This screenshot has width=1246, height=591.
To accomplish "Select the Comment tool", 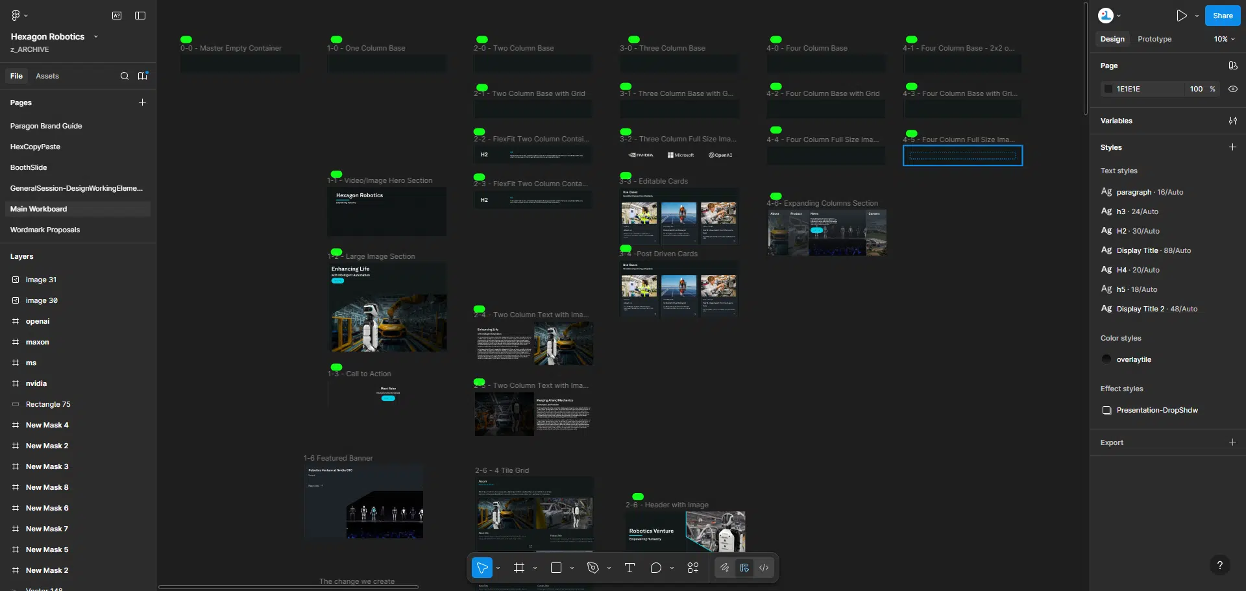I will [x=655, y=568].
